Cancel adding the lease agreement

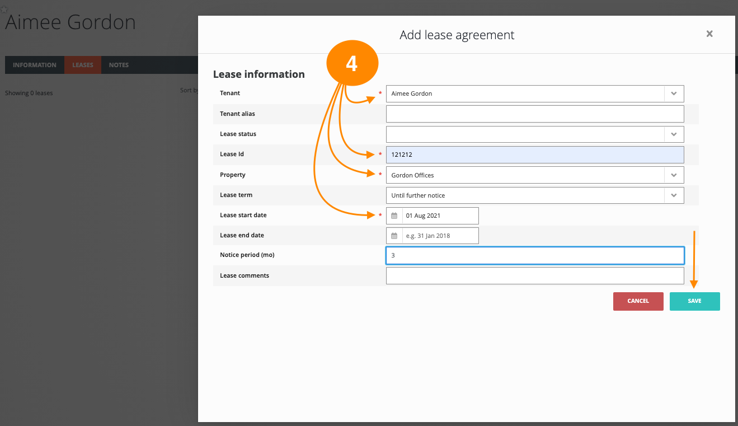coord(638,301)
